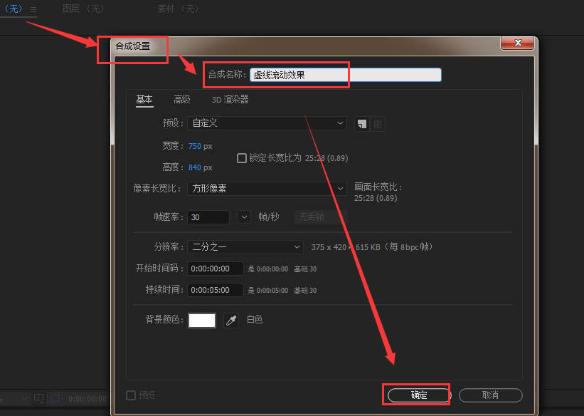This screenshot has width=584, height=416.
Task: Switch to the 高级 tab
Action: 182,100
